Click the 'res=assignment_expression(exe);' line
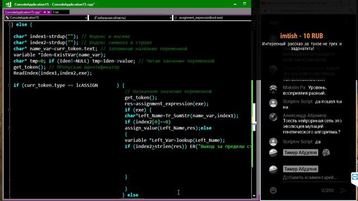 pos(167,104)
